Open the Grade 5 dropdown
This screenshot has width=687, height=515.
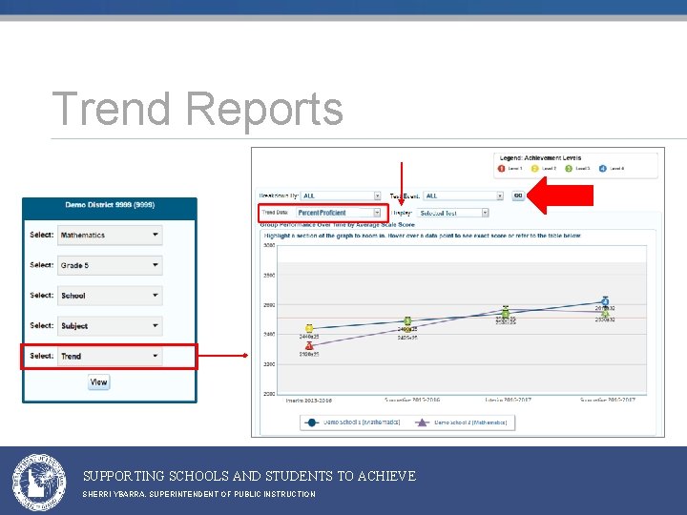click(110, 265)
